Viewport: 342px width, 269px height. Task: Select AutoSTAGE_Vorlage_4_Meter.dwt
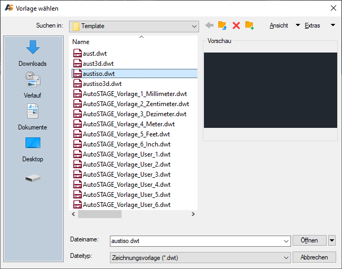[x=129, y=124]
